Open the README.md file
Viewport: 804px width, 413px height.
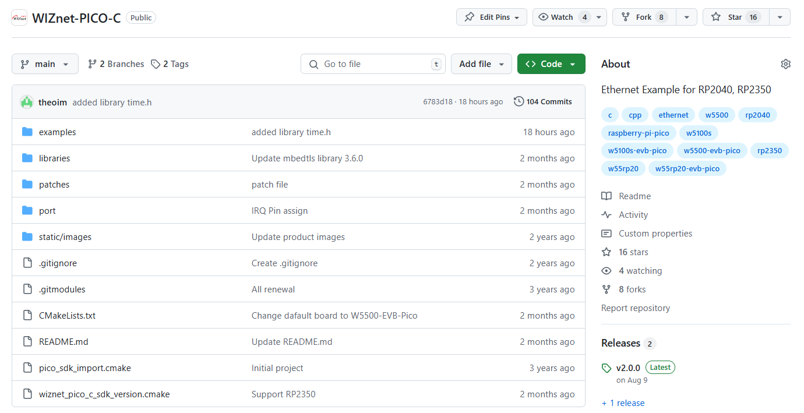(64, 342)
